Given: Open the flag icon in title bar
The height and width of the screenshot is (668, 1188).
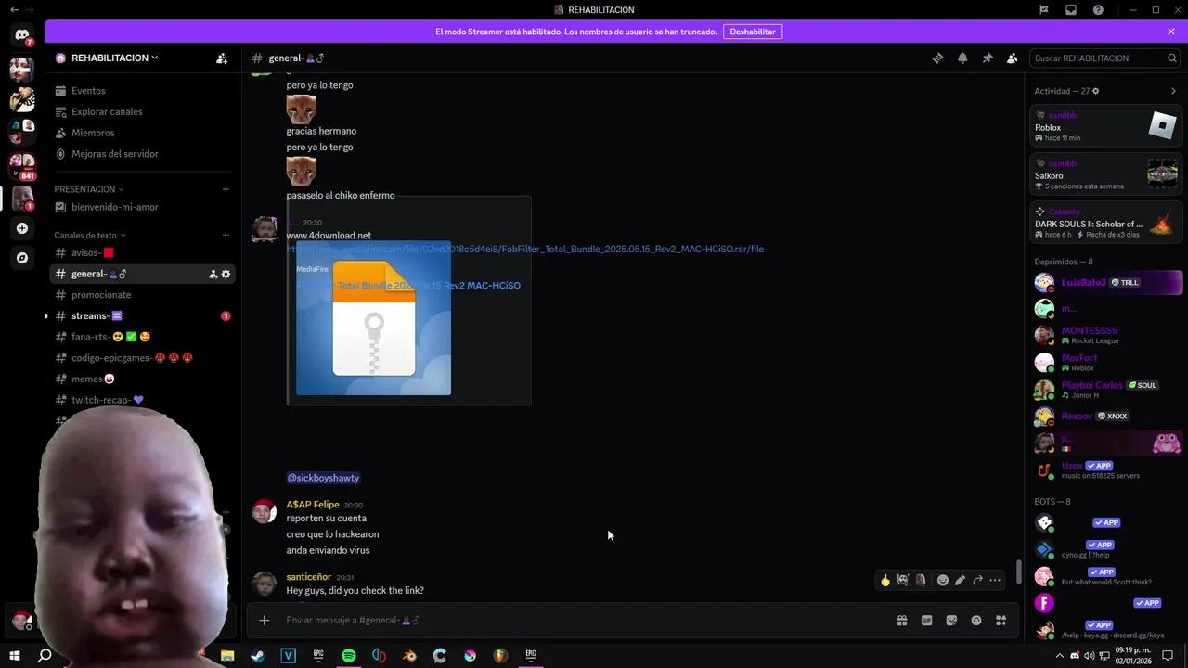Looking at the screenshot, I should point(1044,9).
